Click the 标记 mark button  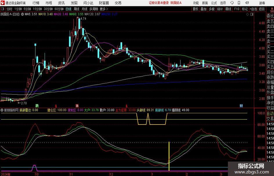tap(245, 9)
